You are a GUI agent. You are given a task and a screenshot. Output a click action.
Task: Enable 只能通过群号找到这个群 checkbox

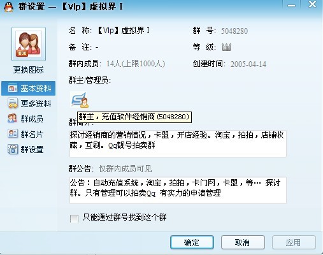coord(74,219)
